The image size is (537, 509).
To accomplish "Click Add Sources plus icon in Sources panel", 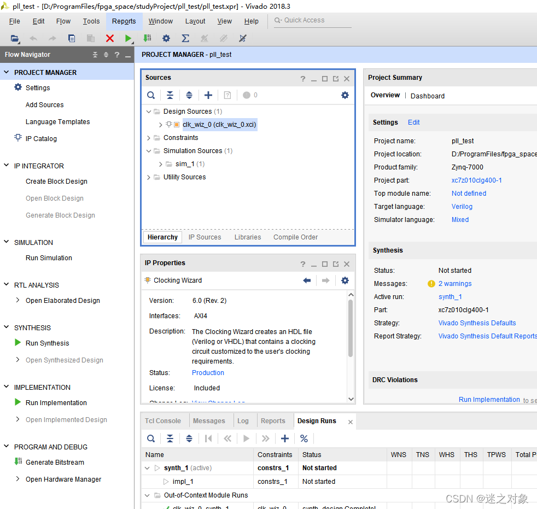I will [208, 95].
